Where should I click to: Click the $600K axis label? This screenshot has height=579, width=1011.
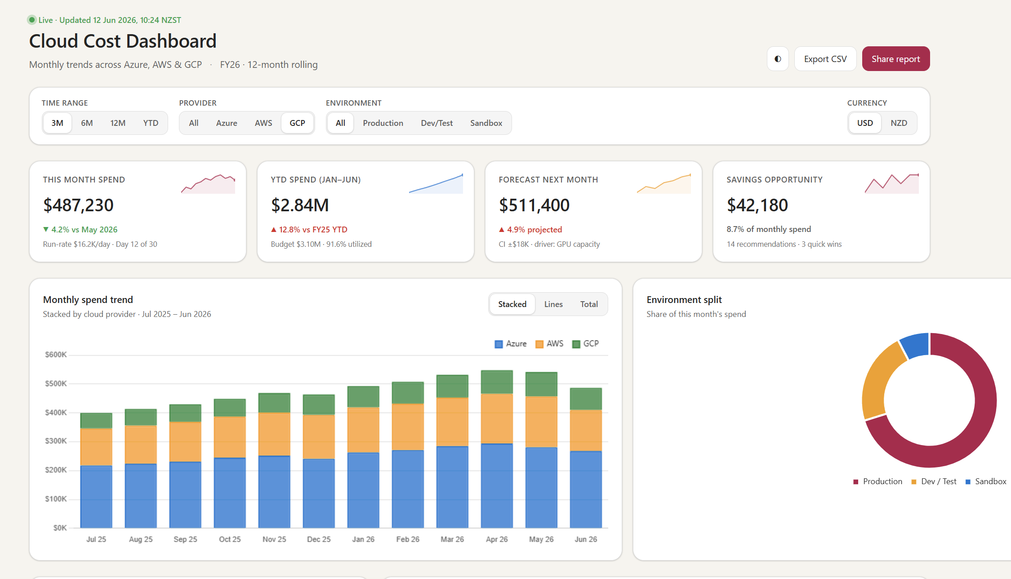coord(56,355)
